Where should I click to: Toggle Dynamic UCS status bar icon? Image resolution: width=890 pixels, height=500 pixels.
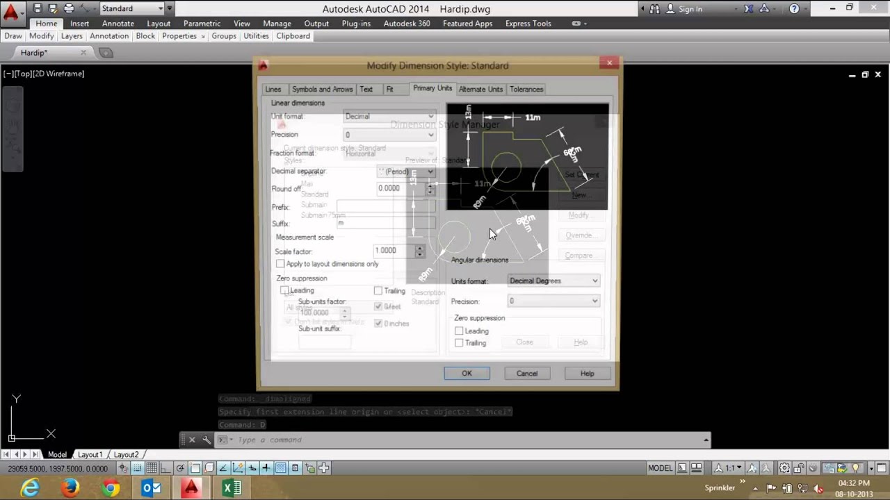coord(238,468)
